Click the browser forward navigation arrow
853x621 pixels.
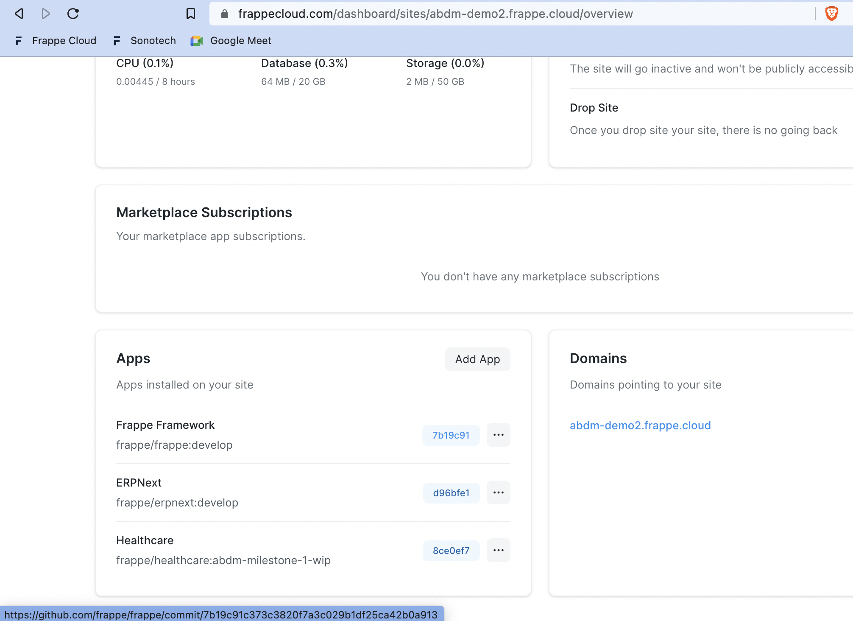tap(45, 14)
